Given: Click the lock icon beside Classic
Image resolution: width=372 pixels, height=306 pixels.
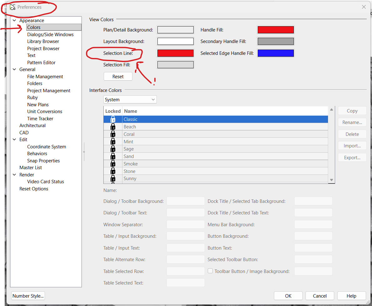Looking at the screenshot, I should [113, 119].
